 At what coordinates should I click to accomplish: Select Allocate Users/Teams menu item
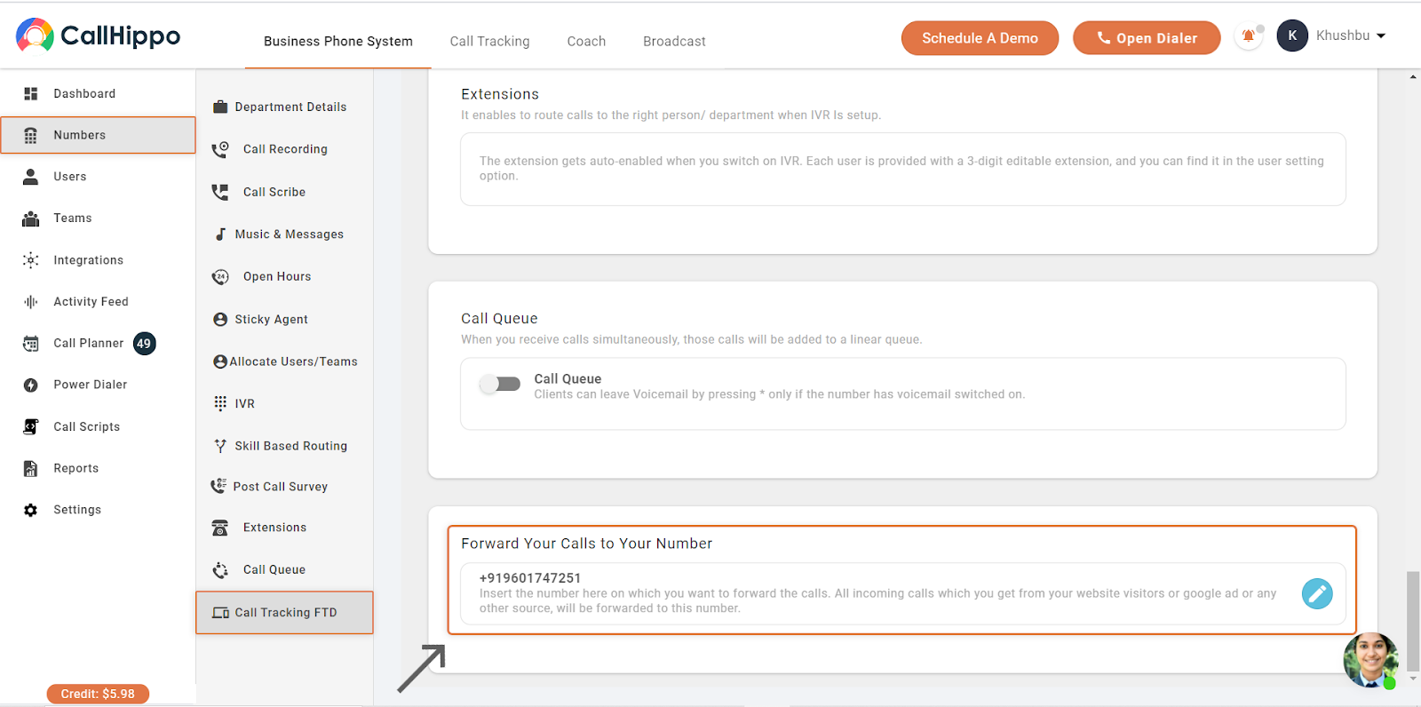284,361
